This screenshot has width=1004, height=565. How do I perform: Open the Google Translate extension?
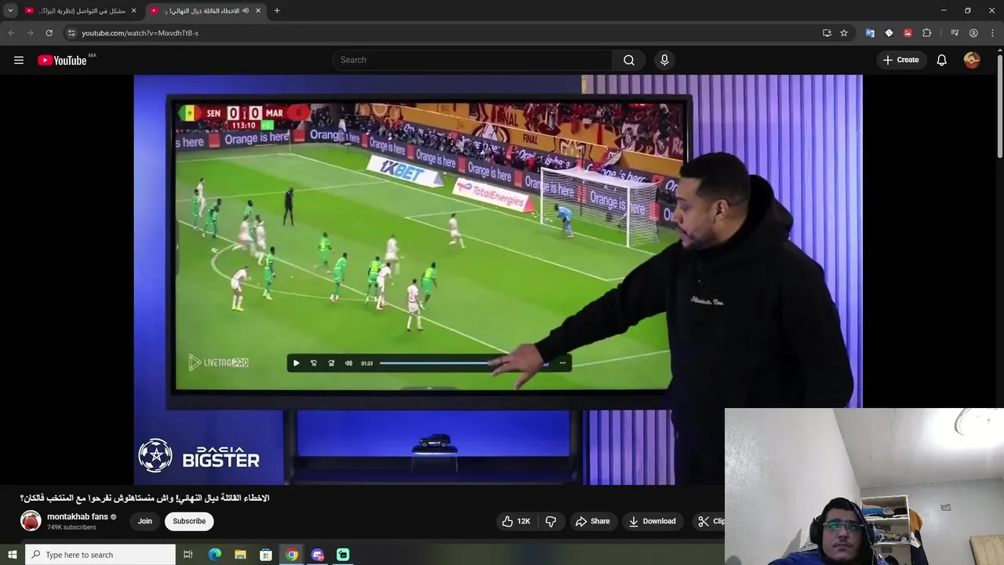870,33
